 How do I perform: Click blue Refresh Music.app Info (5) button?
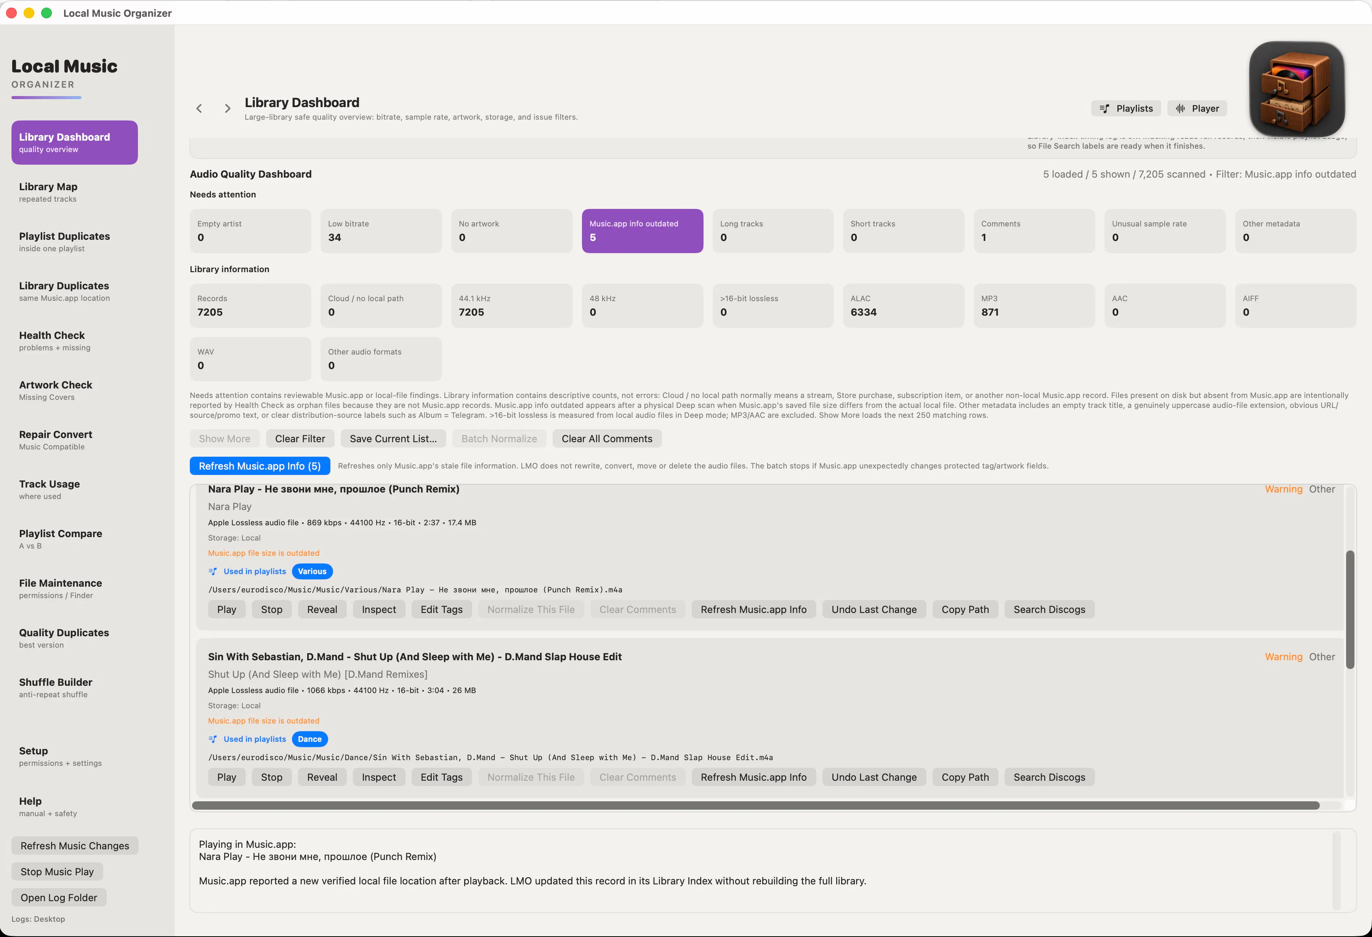(x=260, y=466)
